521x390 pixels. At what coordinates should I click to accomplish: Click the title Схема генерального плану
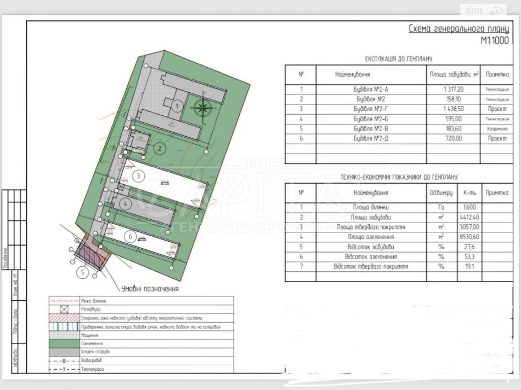pyautogui.click(x=458, y=29)
